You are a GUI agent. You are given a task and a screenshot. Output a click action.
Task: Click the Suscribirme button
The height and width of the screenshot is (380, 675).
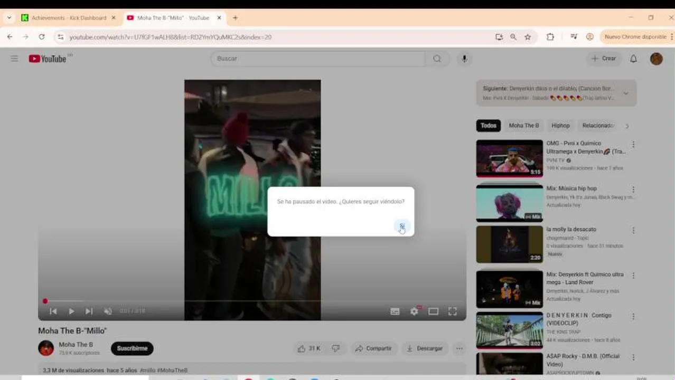tap(132, 348)
